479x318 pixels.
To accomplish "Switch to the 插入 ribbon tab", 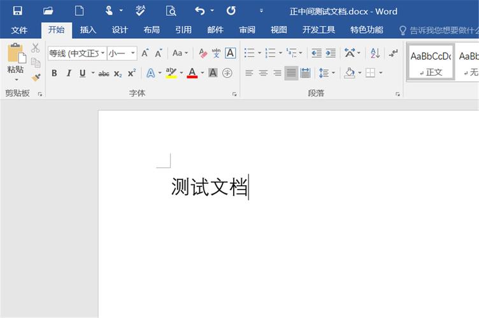I will point(88,30).
